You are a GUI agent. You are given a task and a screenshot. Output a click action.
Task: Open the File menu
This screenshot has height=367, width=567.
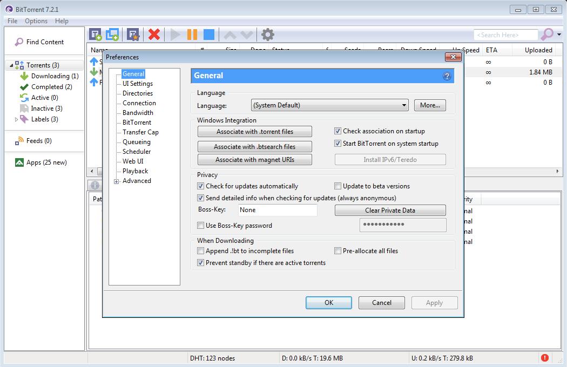click(x=12, y=21)
